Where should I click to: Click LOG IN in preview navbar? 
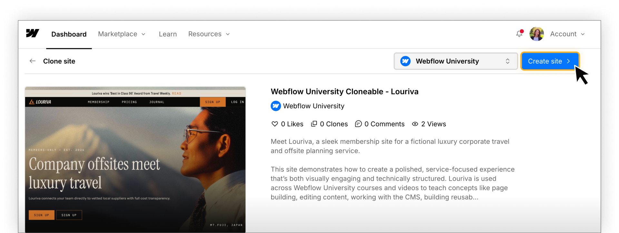(237, 102)
